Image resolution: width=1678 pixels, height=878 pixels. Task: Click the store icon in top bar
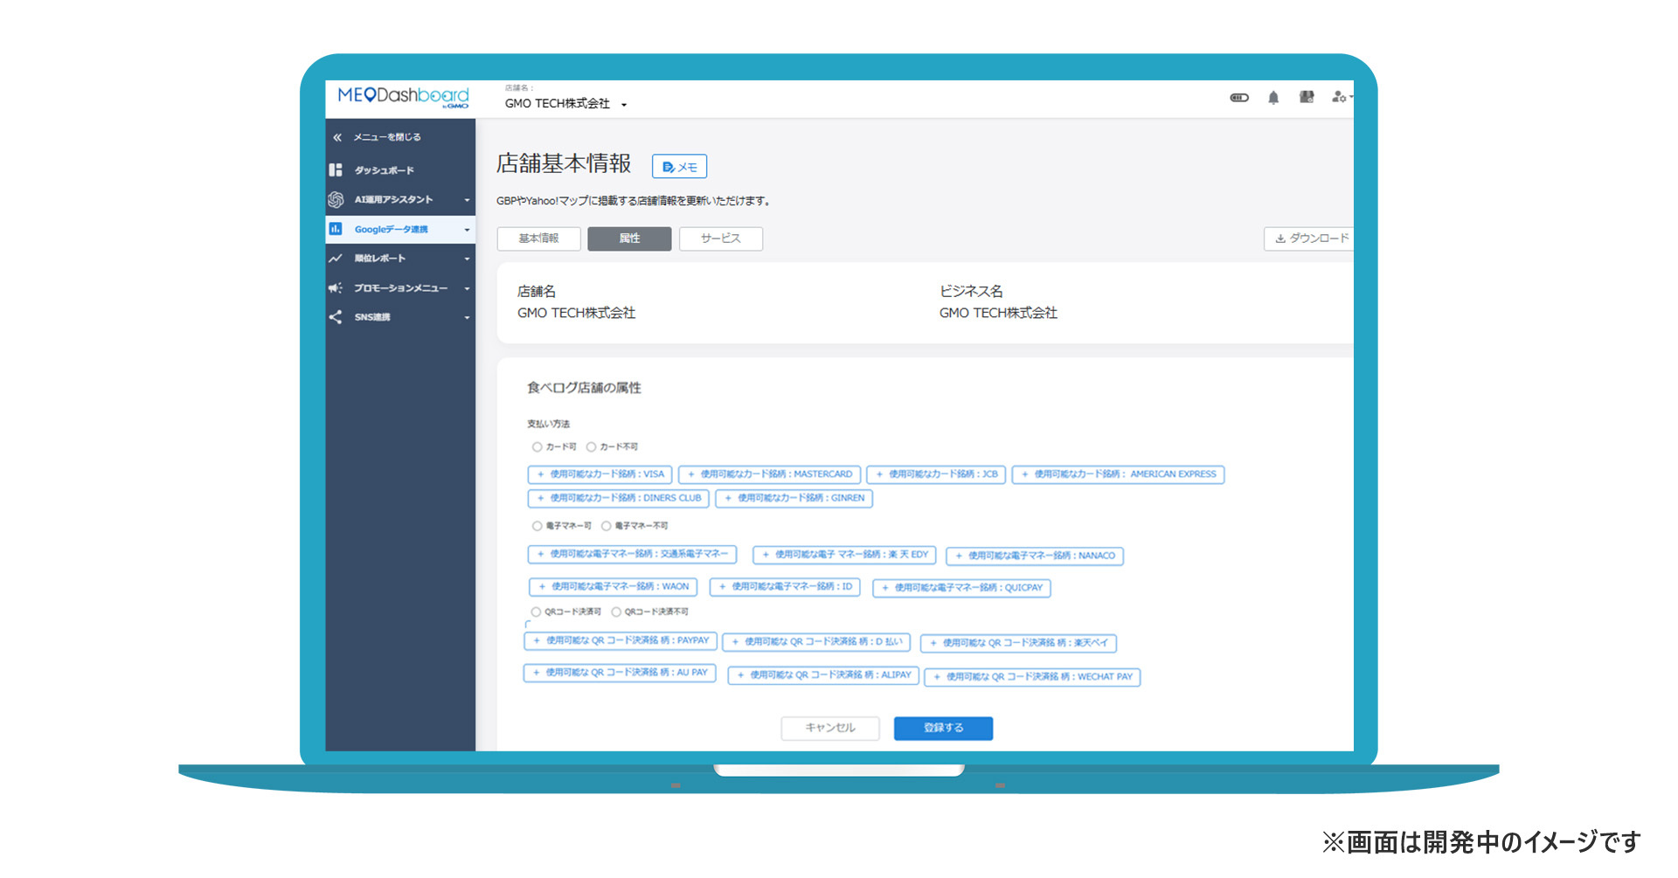click(1306, 97)
